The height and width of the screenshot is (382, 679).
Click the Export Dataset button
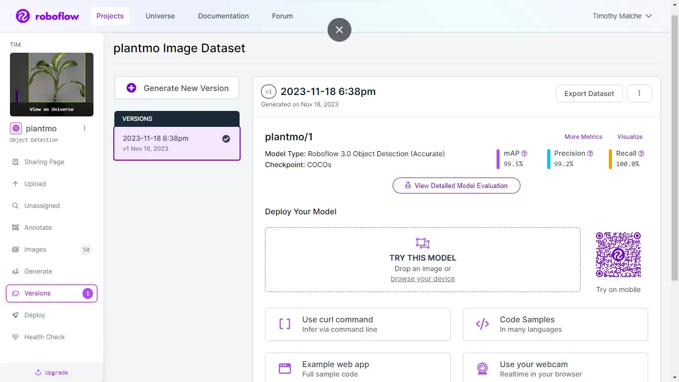point(589,94)
